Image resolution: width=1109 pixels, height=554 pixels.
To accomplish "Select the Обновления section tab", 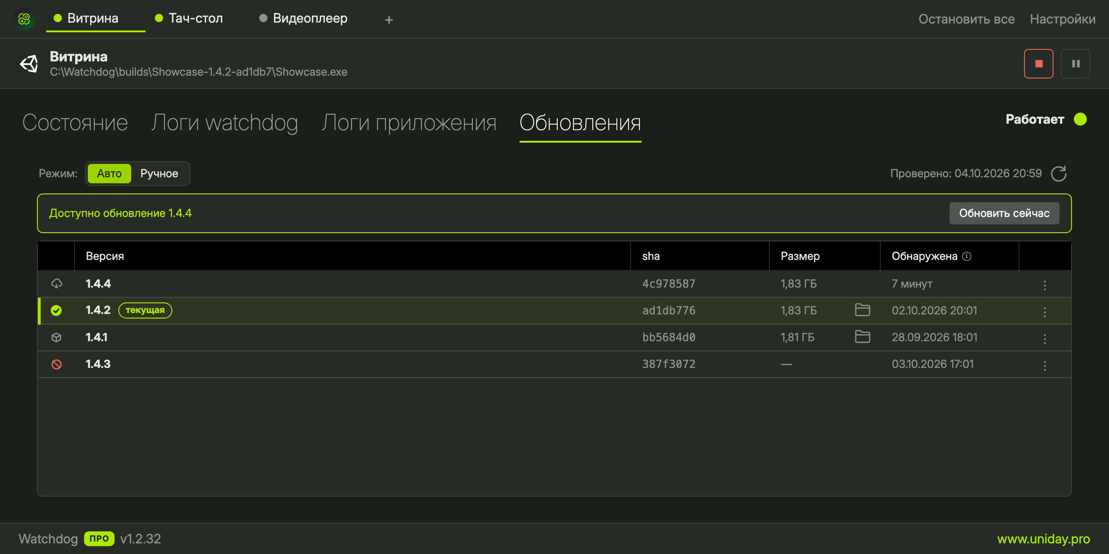I will tap(580, 123).
